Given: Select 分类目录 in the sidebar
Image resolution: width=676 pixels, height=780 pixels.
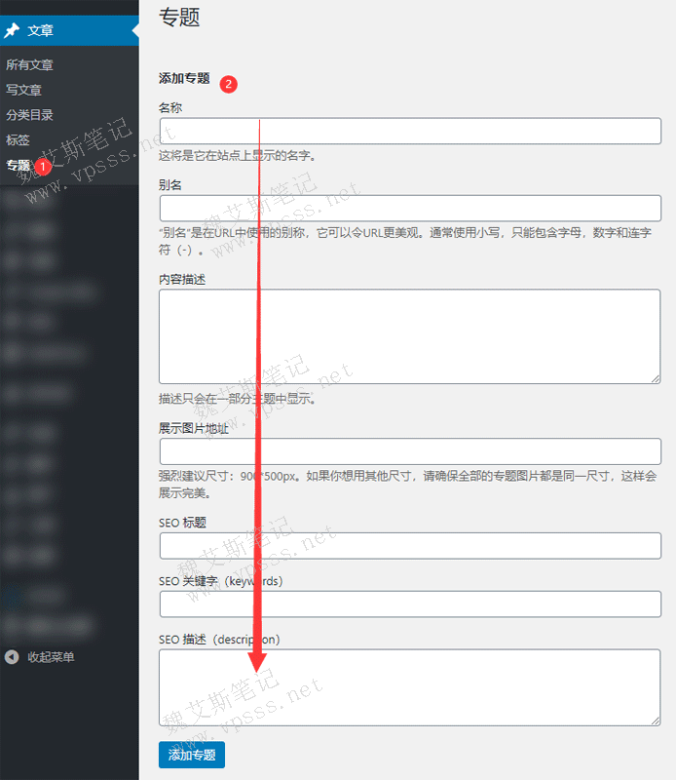Looking at the screenshot, I should tap(29, 115).
